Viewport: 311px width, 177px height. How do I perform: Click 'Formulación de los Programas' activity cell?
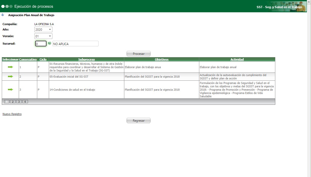tap(237, 90)
